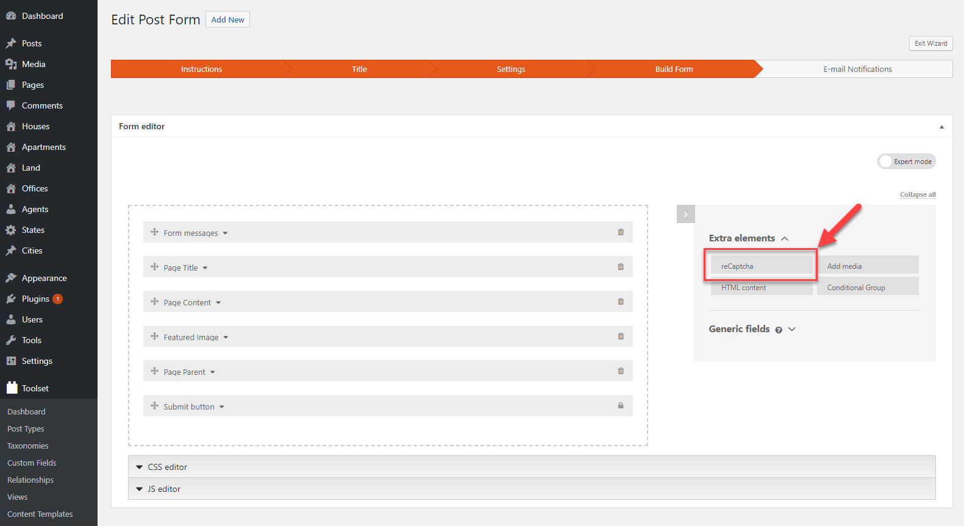964x526 pixels.
Task: Go to the E-mail Notifications step
Action: 857,69
